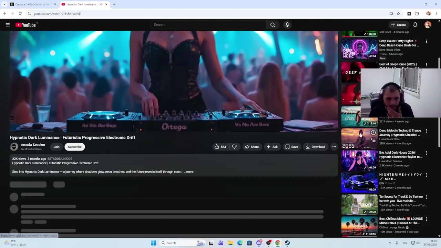Viewport: 441px width, 248px height.
Task: Open the Amoda Session channel name link
Action: tap(33, 145)
